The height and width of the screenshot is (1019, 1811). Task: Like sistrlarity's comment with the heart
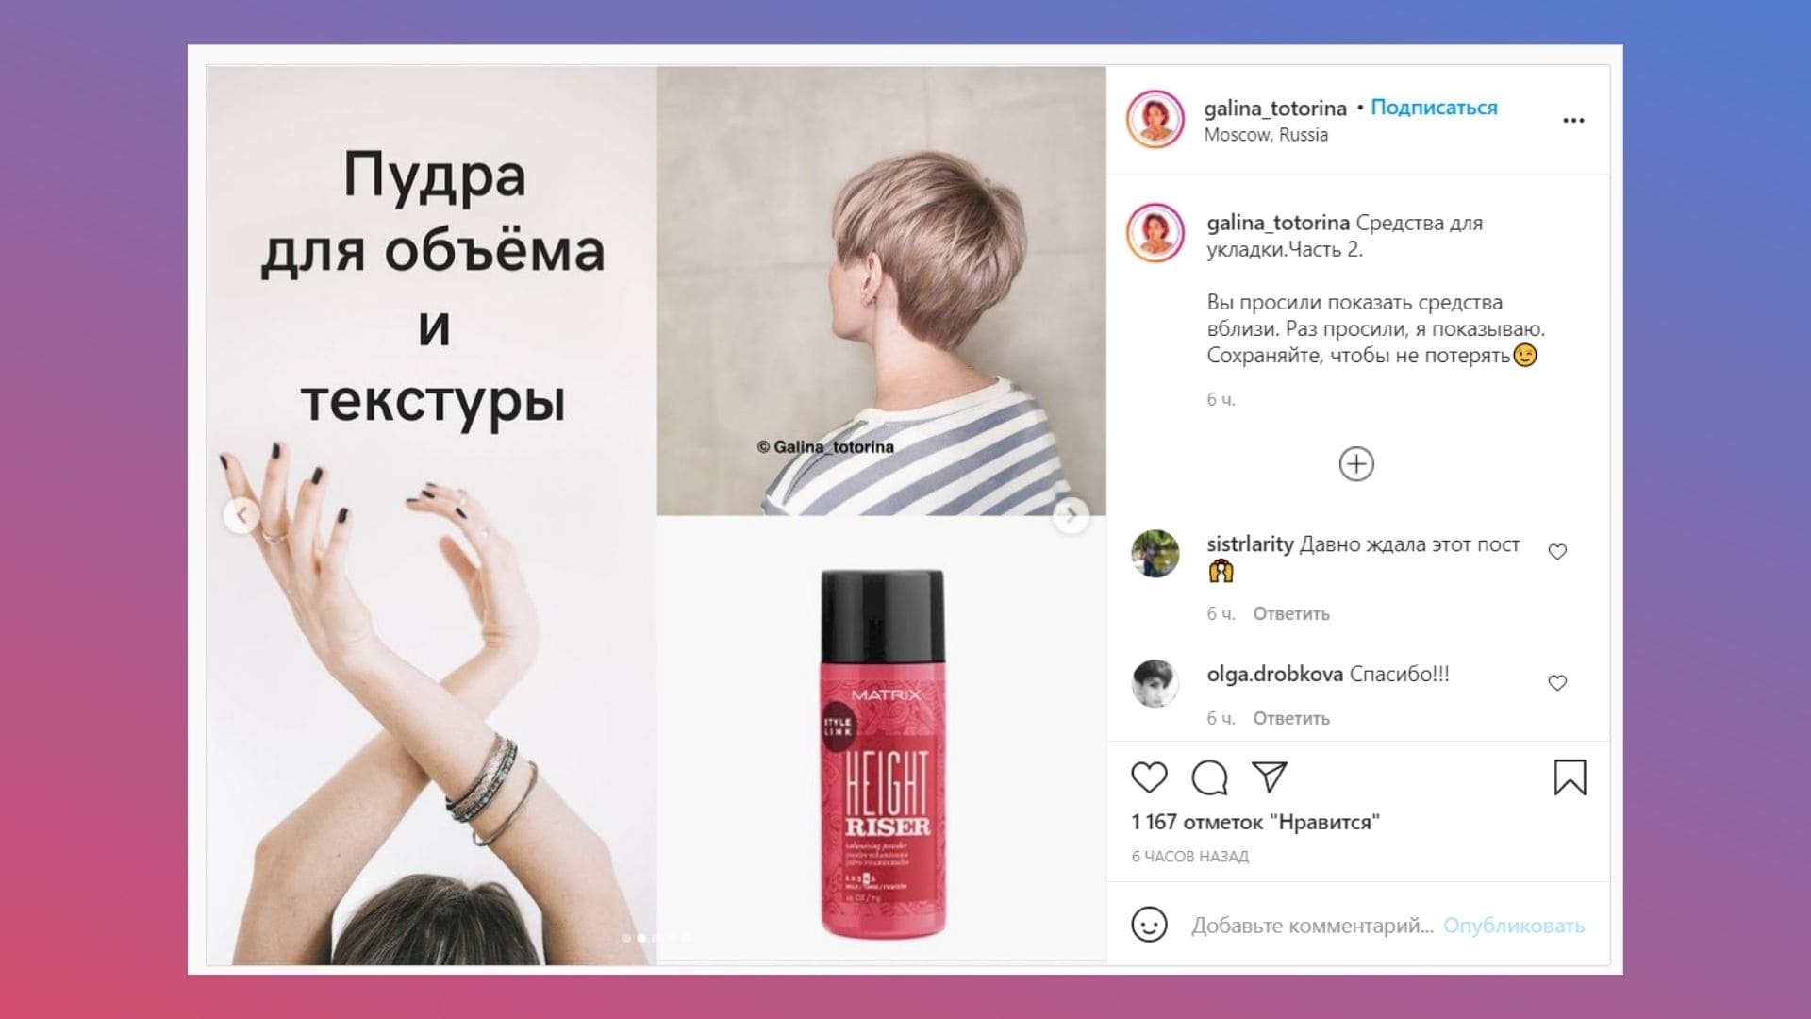pos(1557,552)
